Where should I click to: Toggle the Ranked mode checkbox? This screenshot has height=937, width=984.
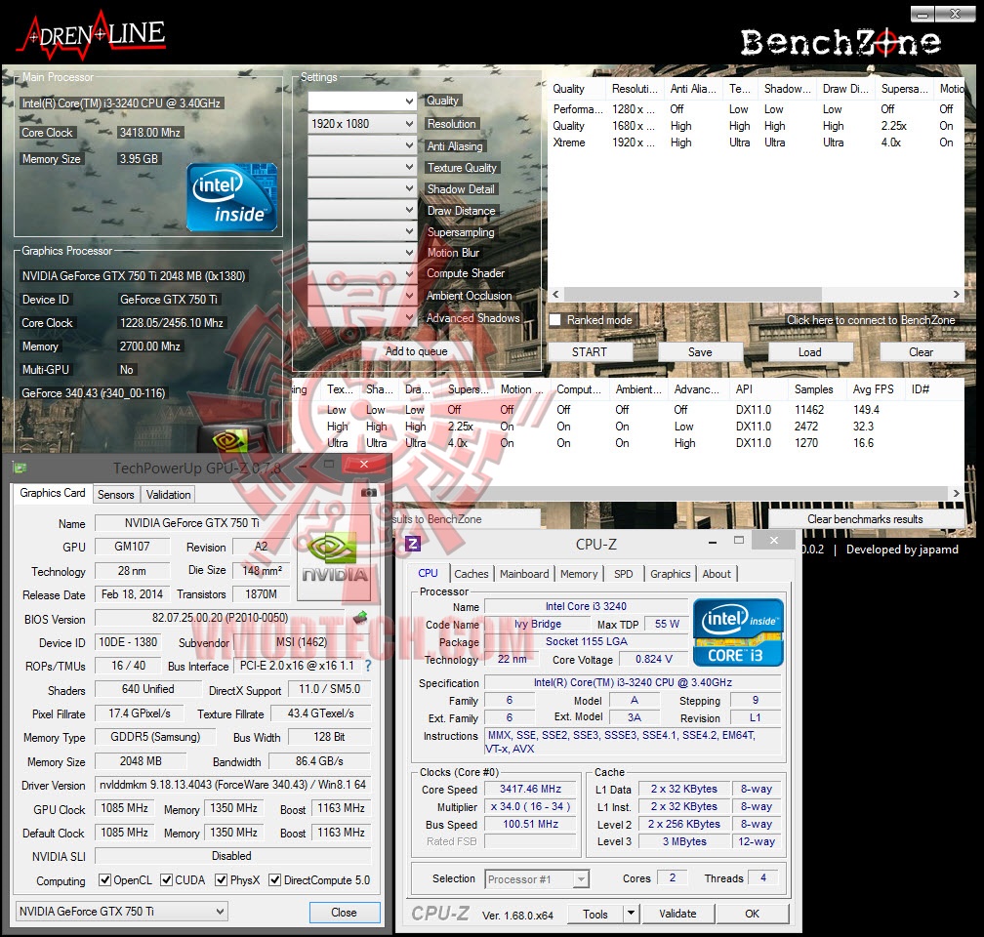554,319
